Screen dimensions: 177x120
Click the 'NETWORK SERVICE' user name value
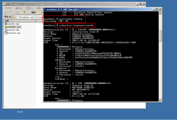click(x=83, y=87)
